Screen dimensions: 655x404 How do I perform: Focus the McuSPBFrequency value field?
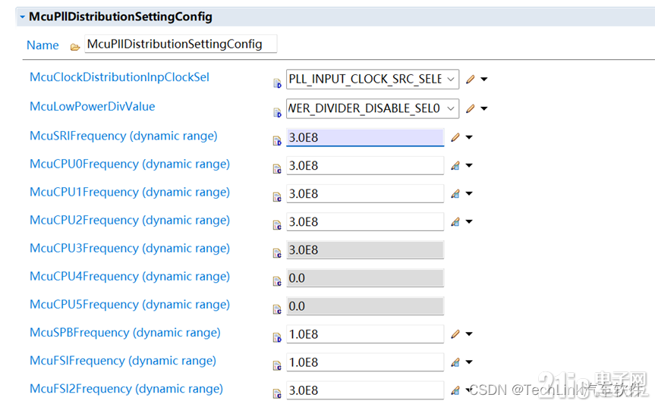(x=364, y=334)
